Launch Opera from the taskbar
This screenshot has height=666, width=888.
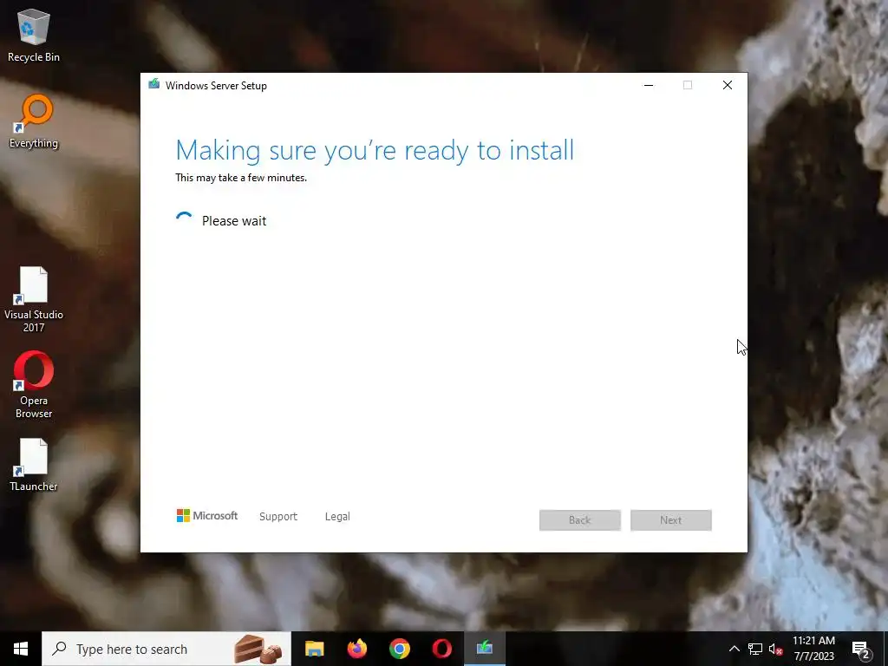442,649
